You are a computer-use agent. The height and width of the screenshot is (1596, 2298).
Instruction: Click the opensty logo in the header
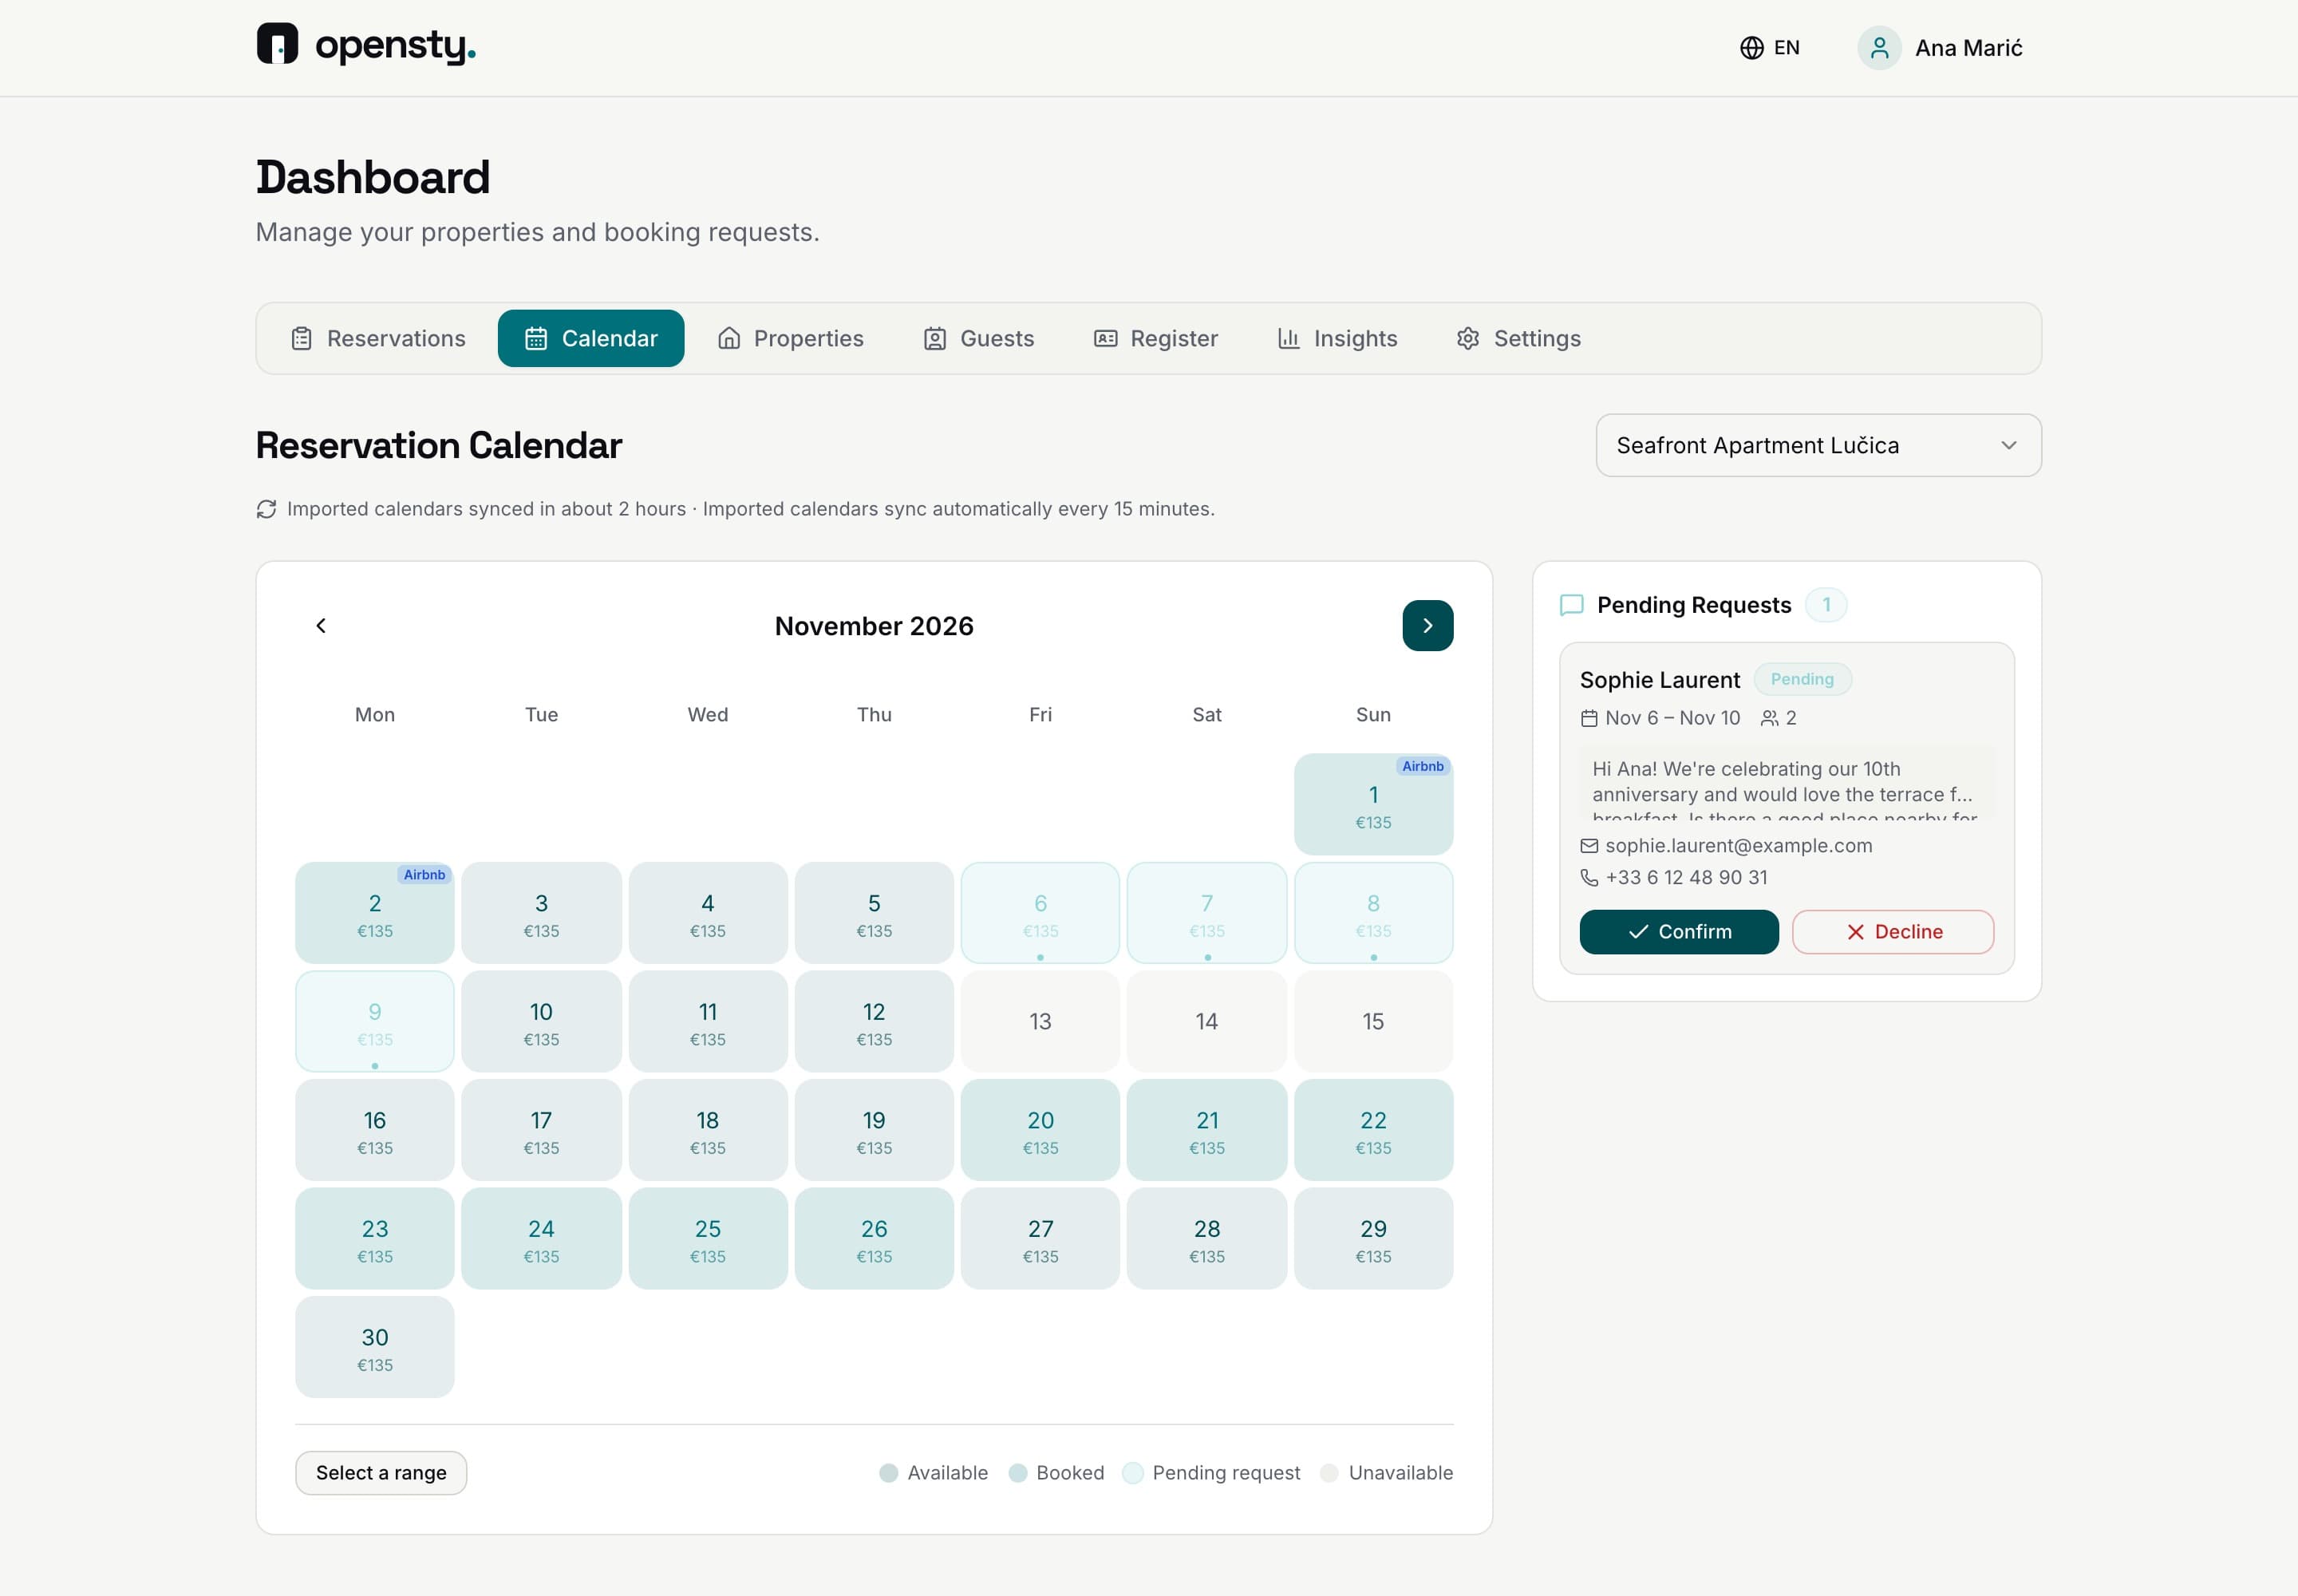click(x=366, y=46)
